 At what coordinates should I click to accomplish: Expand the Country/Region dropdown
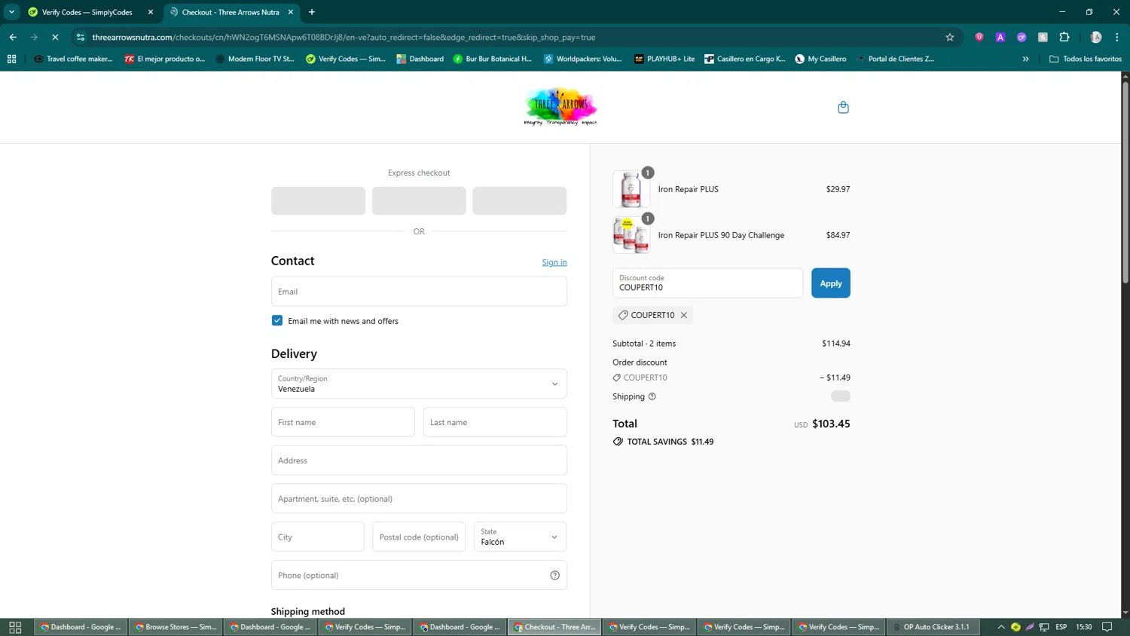[419, 384]
